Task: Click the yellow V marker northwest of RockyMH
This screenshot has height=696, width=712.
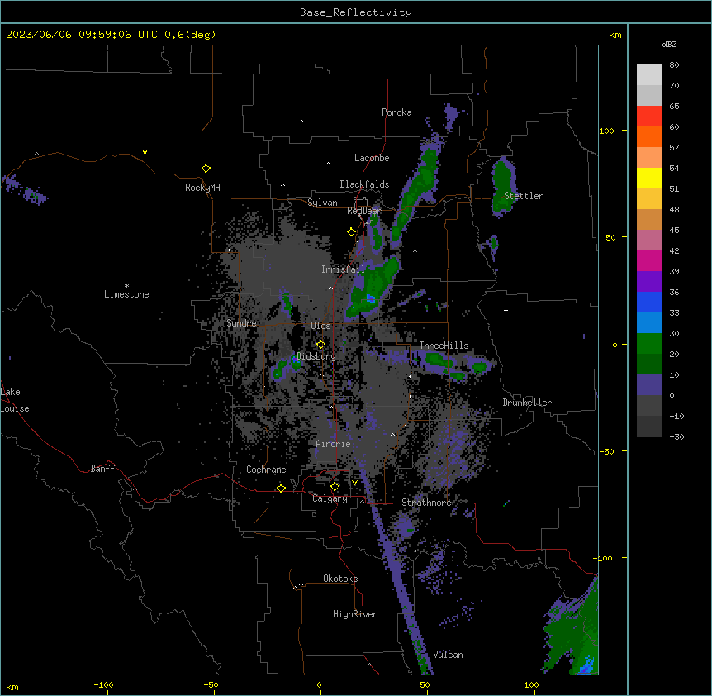Action: tap(145, 152)
